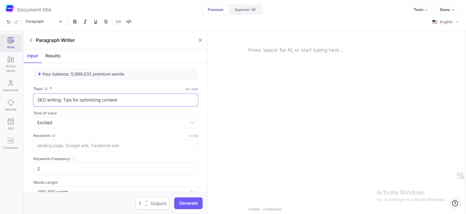Open the Paragraph style dropdown
This screenshot has height=214, width=466.
click(44, 22)
